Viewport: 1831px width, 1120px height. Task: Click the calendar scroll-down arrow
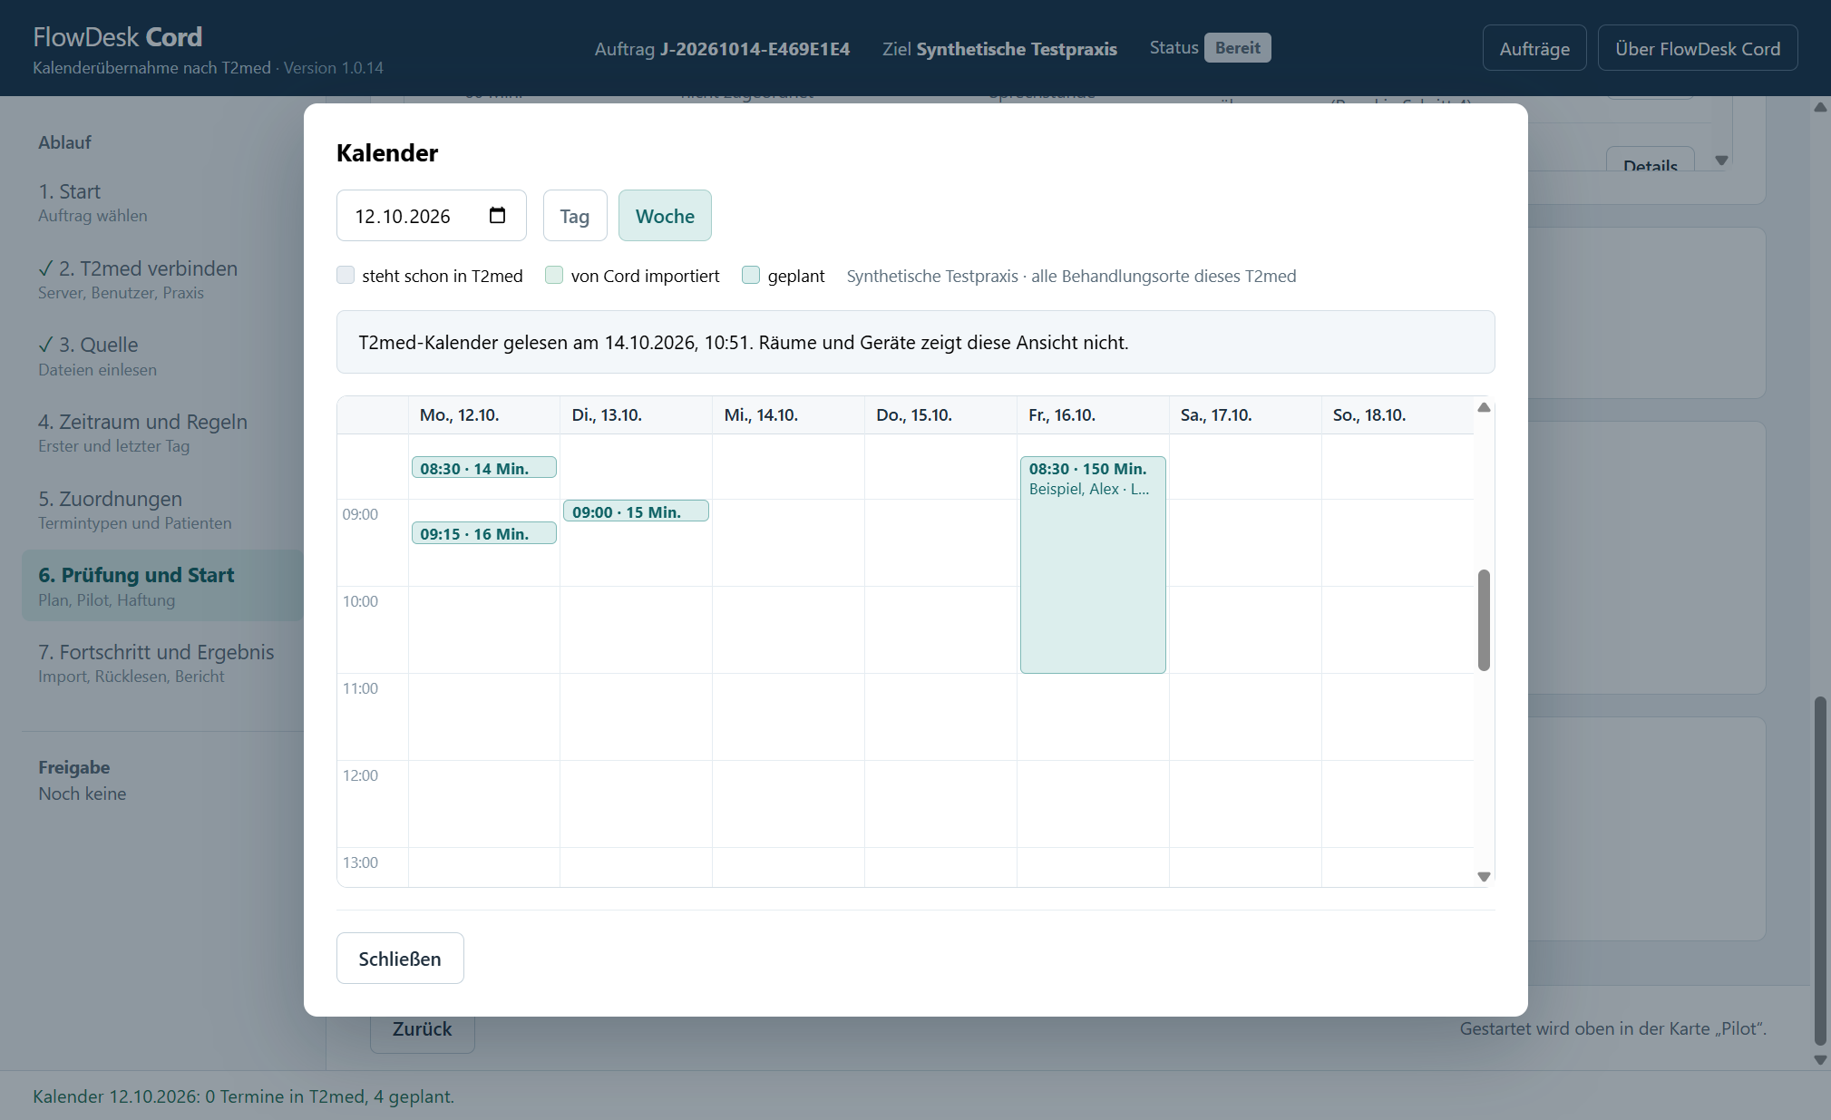[x=1484, y=876]
